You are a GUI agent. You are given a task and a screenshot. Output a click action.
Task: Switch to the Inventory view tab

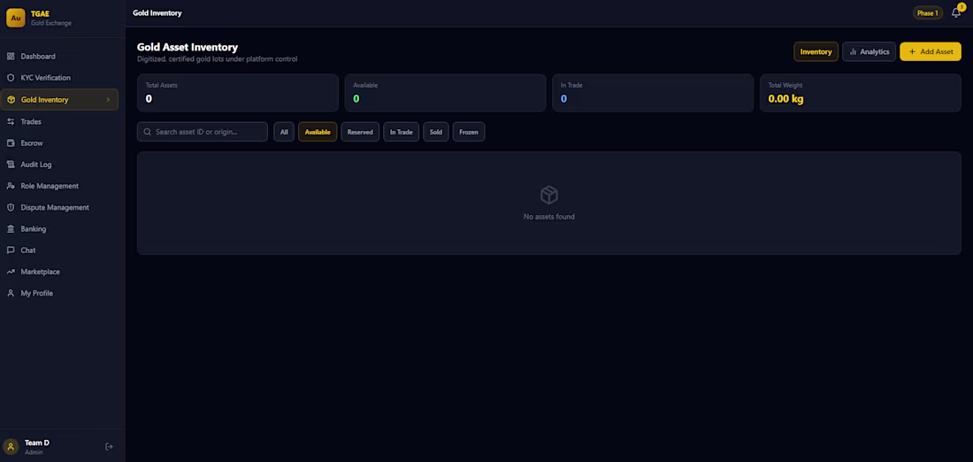pos(816,52)
